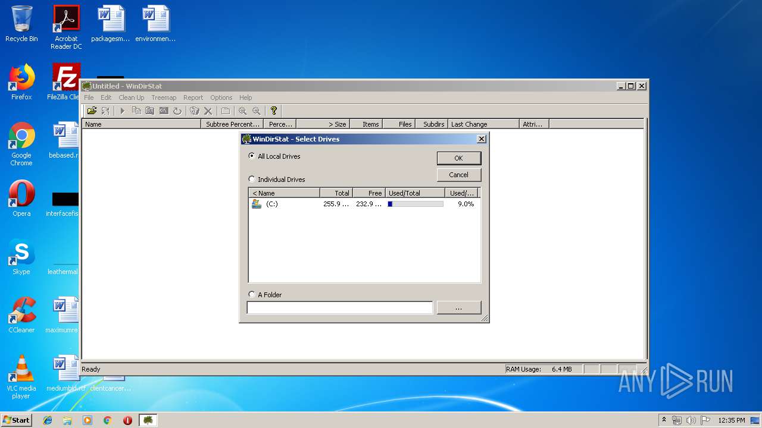762x428 pixels.
Task: Open the VLC media player shortcut
Action: (21, 377)
